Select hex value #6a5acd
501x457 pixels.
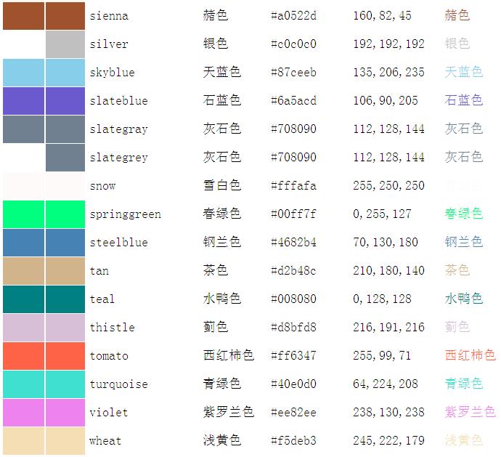click(293, 101)
